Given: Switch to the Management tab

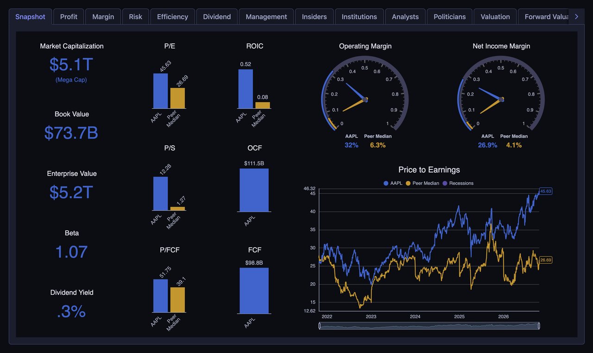Looking at the screenshot, I should coord(266,17).
